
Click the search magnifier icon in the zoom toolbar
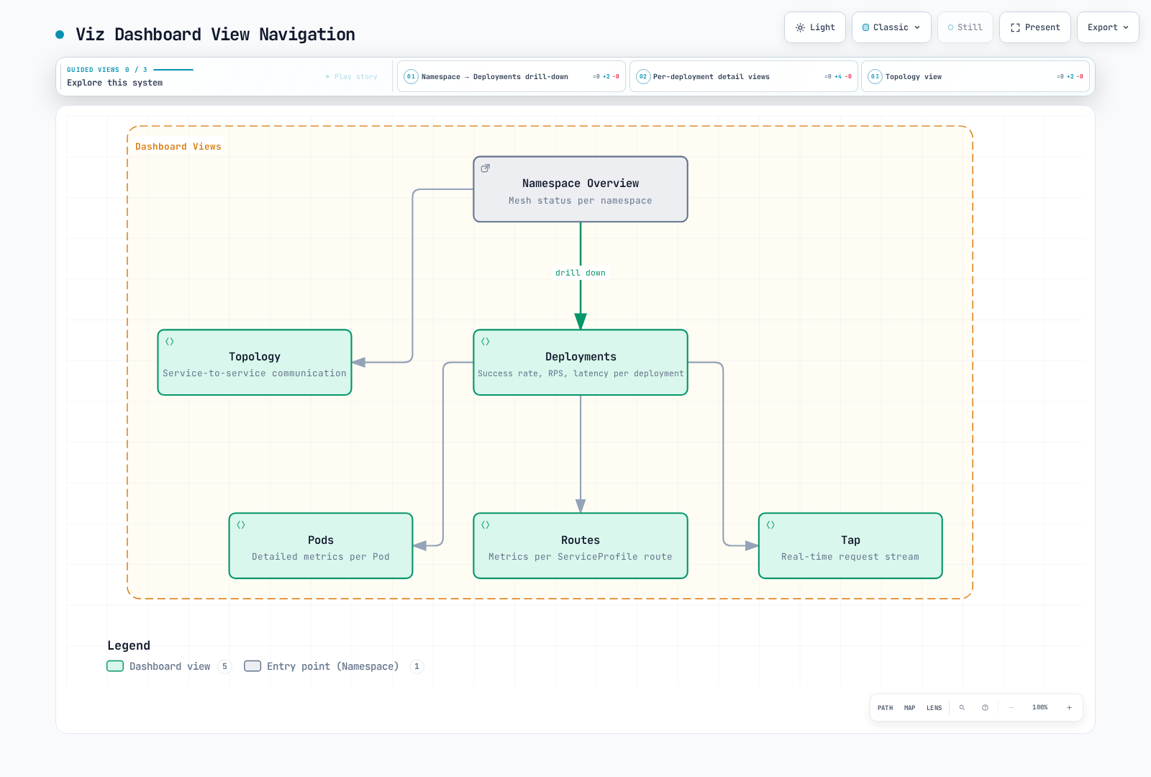tap(962, 708)
